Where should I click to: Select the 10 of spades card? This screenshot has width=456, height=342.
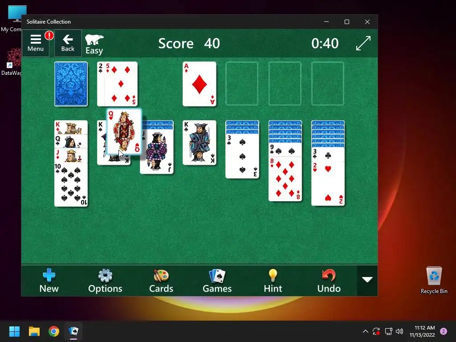(71, 184)
